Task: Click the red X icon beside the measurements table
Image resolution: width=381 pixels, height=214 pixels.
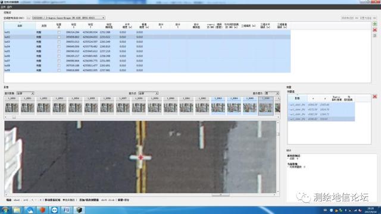Action: (x=374, y=96)
